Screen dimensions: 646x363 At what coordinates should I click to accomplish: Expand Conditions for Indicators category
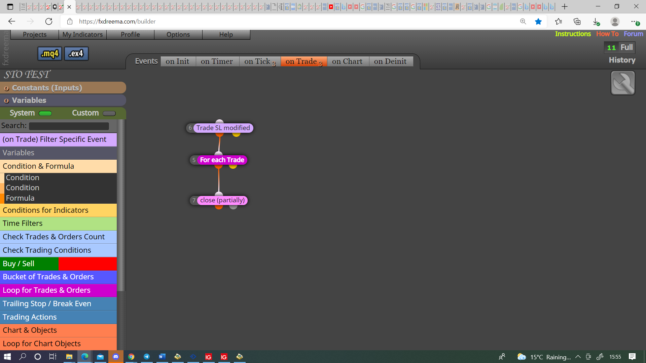coord(58,210)
